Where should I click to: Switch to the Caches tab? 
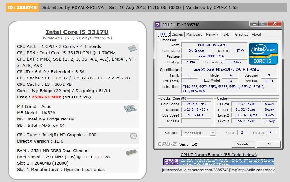pyautogui.click(x=177, y=34)
